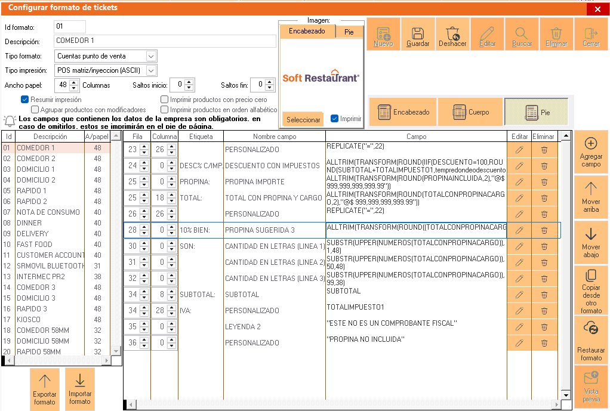Viewport: 610px width, 411px height.
Task: Select KIOSCO format row
Action: (57, 320)
